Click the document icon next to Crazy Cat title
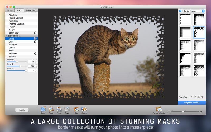Image resolution: width=211 pixels, height=132 pixels. click(x=101, y=7)
